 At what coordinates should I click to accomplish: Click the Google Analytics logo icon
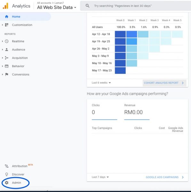click(5, 6)
